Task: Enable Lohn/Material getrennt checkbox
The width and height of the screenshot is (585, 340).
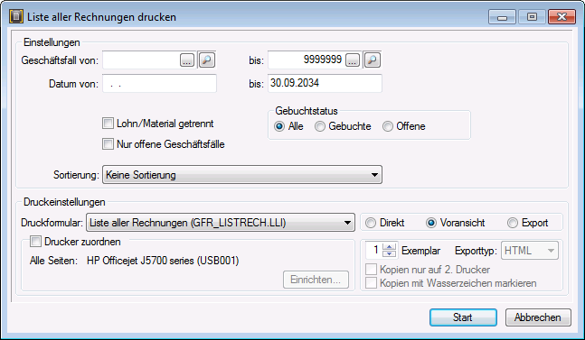Action: pos(108,124)
